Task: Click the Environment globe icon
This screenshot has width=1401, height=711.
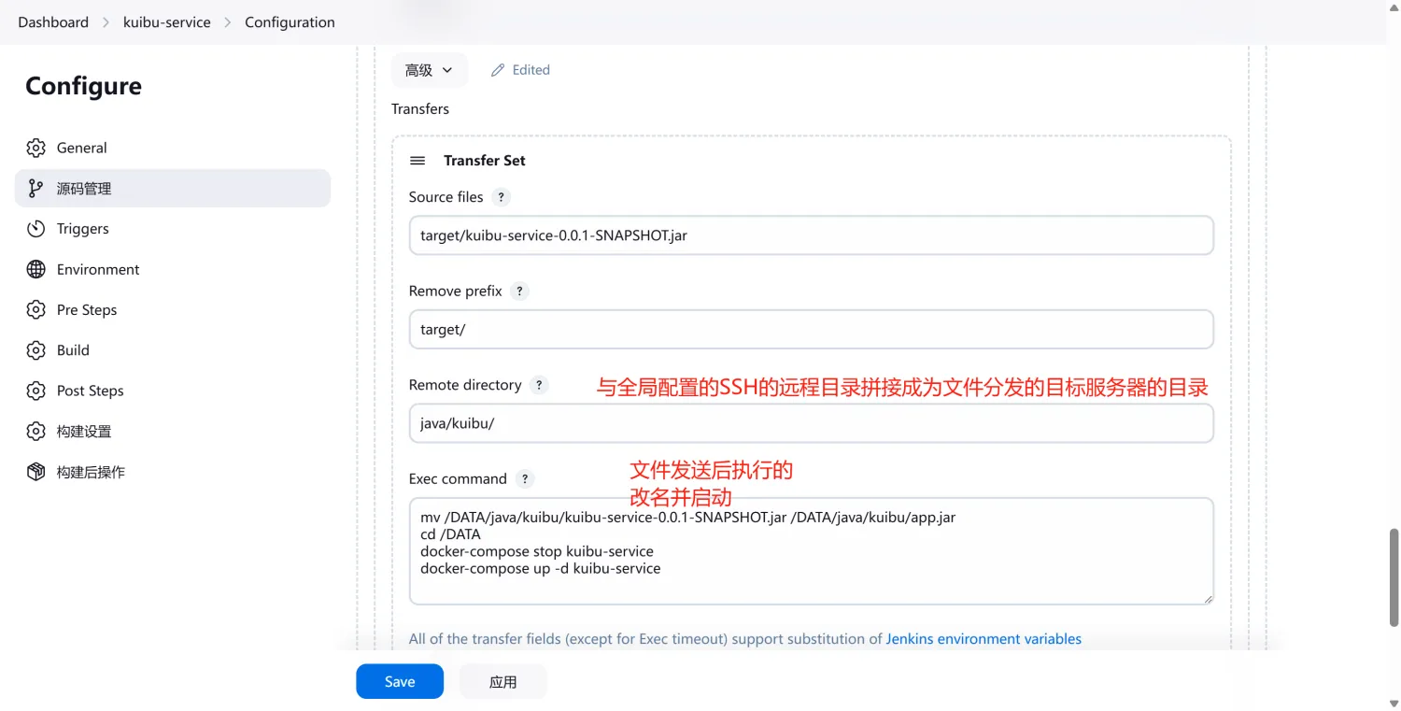Action: [35, 269]
